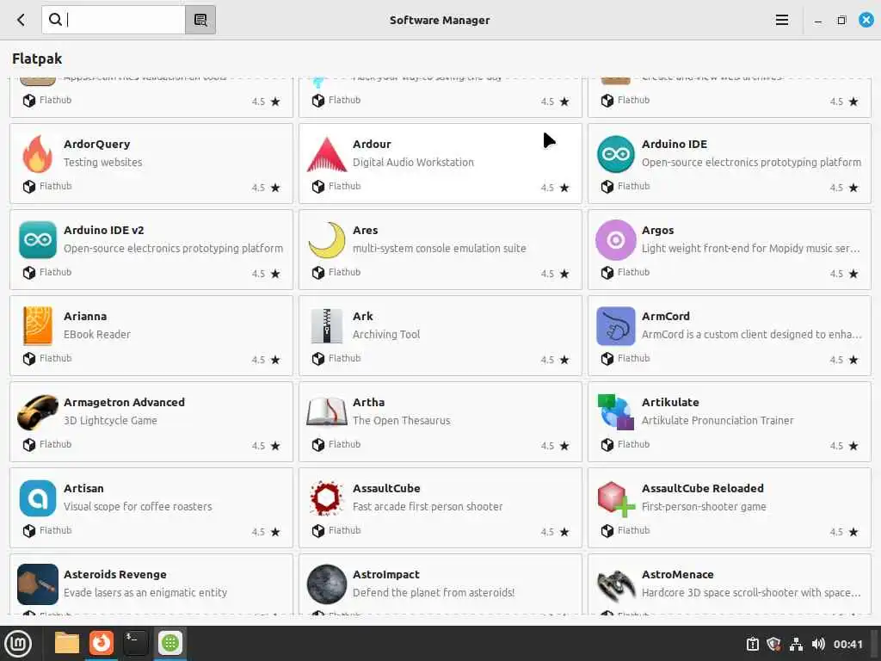Open the Ardour red triangle icon
The height and width of the screenshot is (661, 881).
click(x=326, y=154)
